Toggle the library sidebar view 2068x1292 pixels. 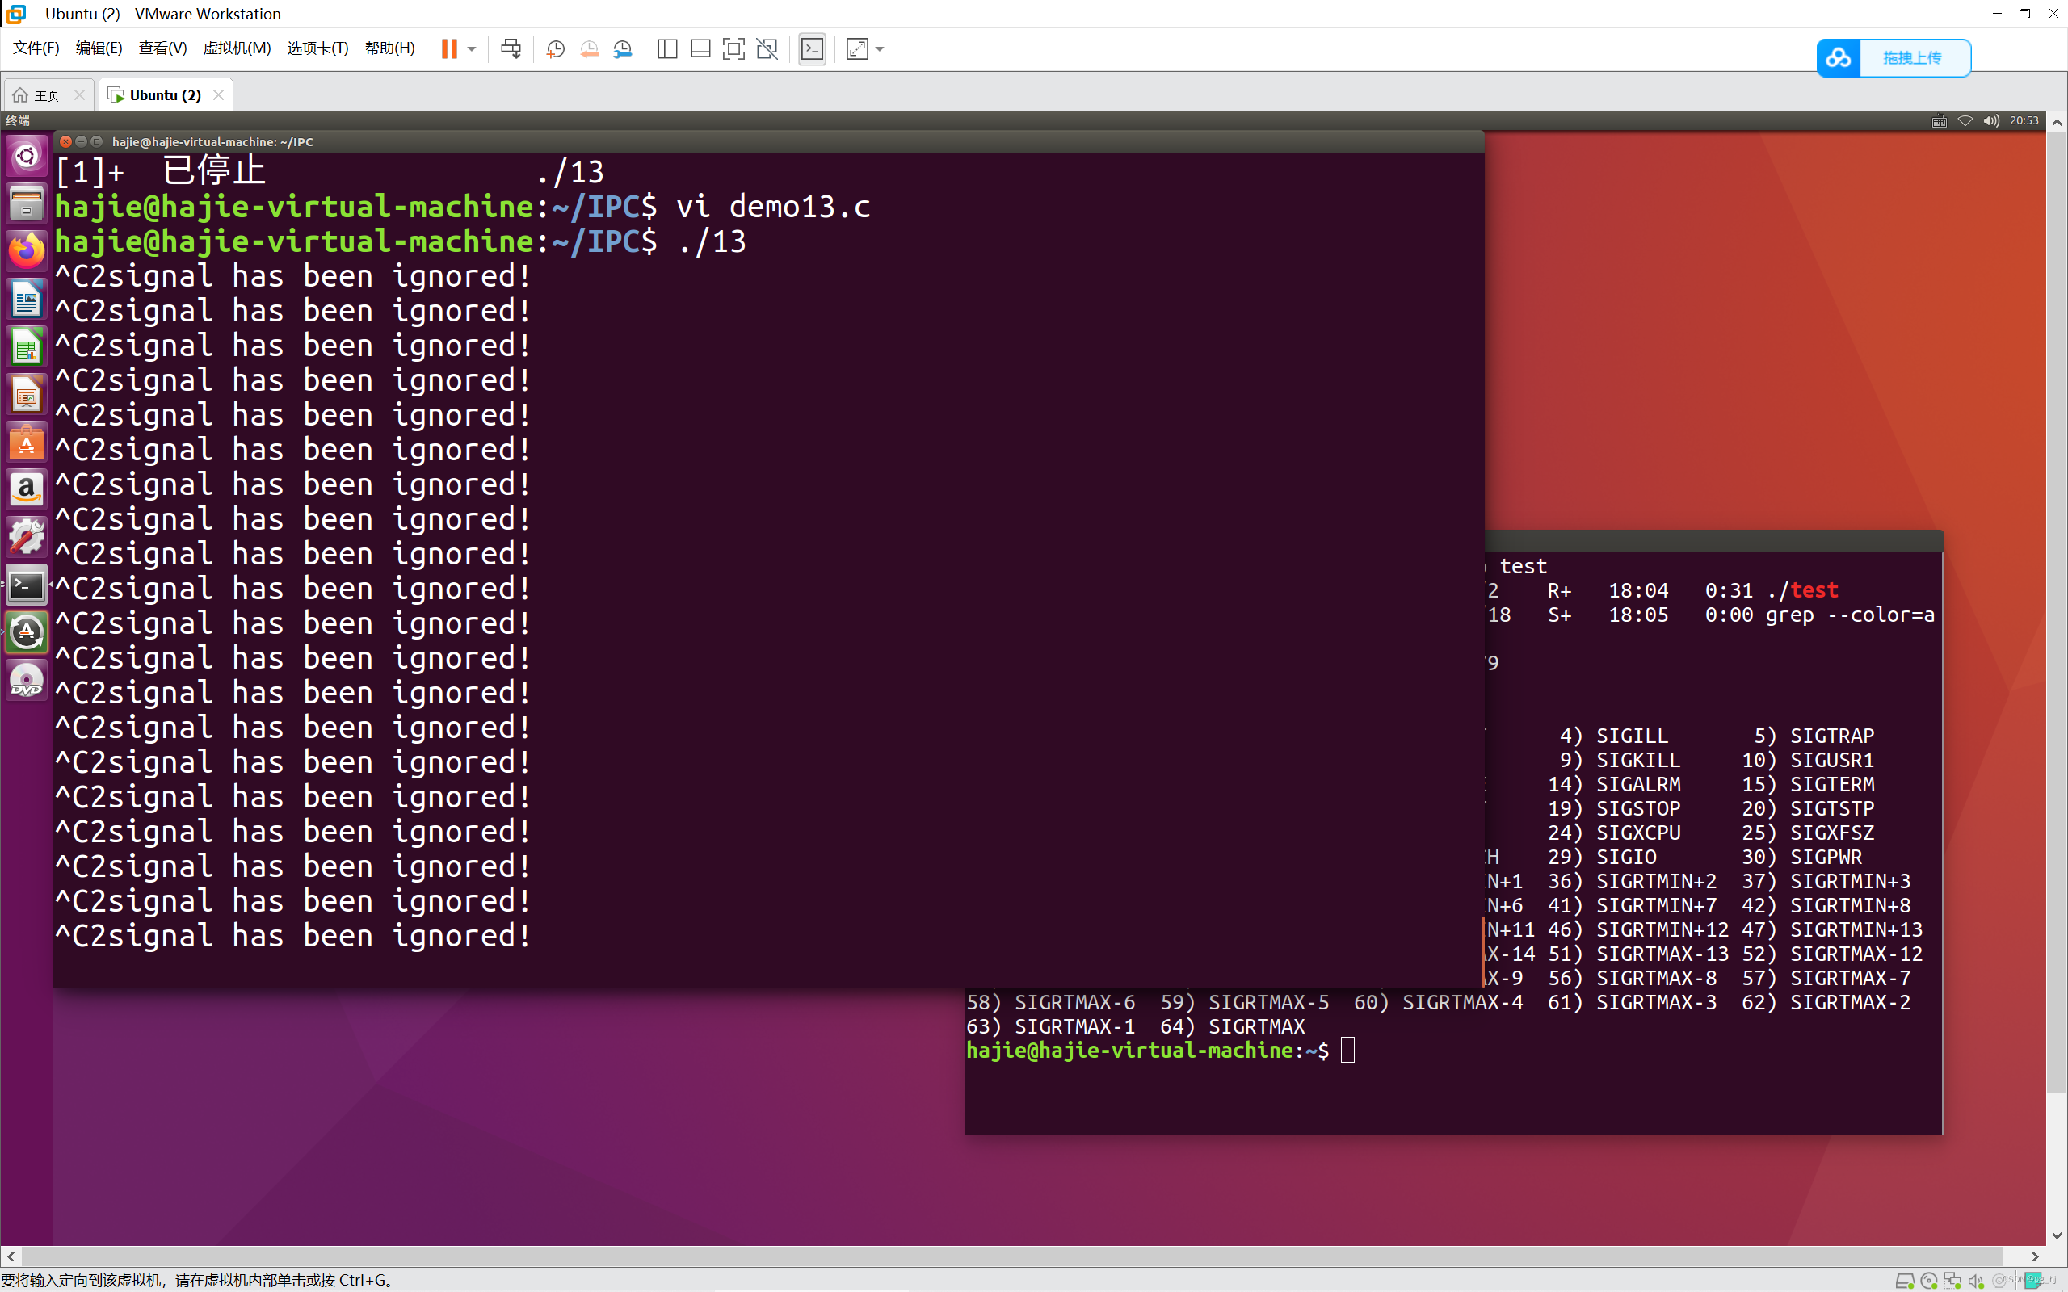tap(667, 48)
